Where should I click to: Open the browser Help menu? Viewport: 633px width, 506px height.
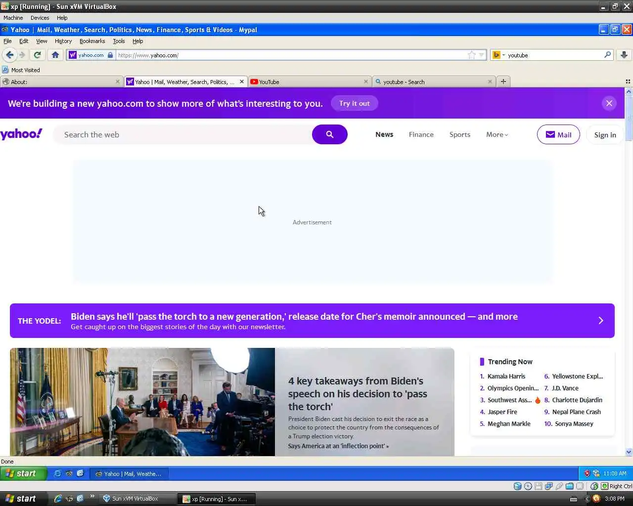point(138,41)
